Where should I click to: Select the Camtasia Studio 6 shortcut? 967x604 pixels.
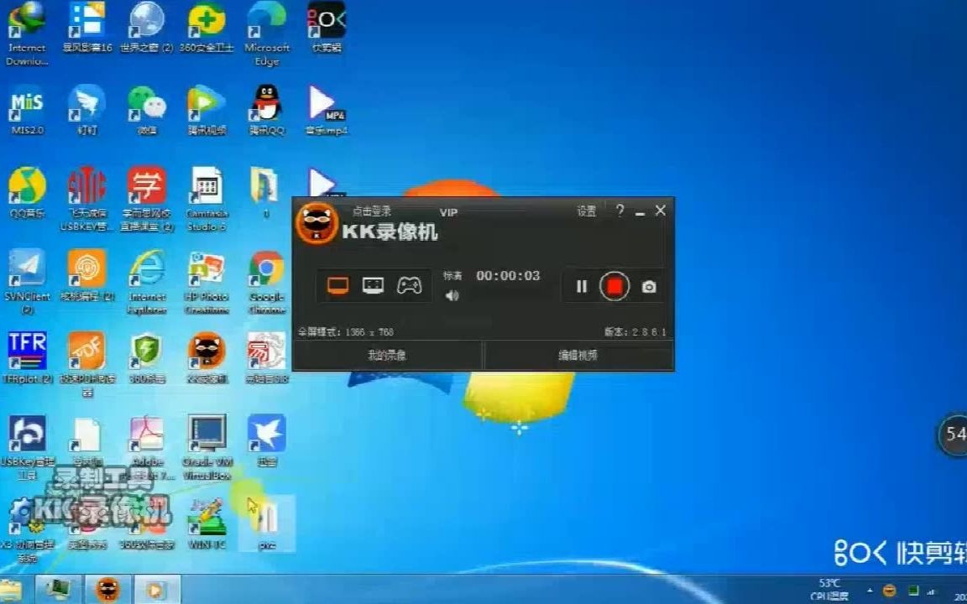206,200
